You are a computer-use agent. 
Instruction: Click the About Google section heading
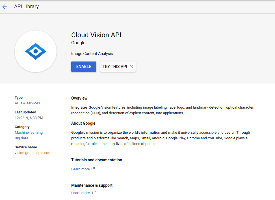point(83,123)
